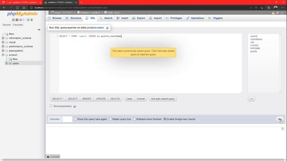Open new browser tab with plus icon
This screenshot has height=161, width=287.
81,2
